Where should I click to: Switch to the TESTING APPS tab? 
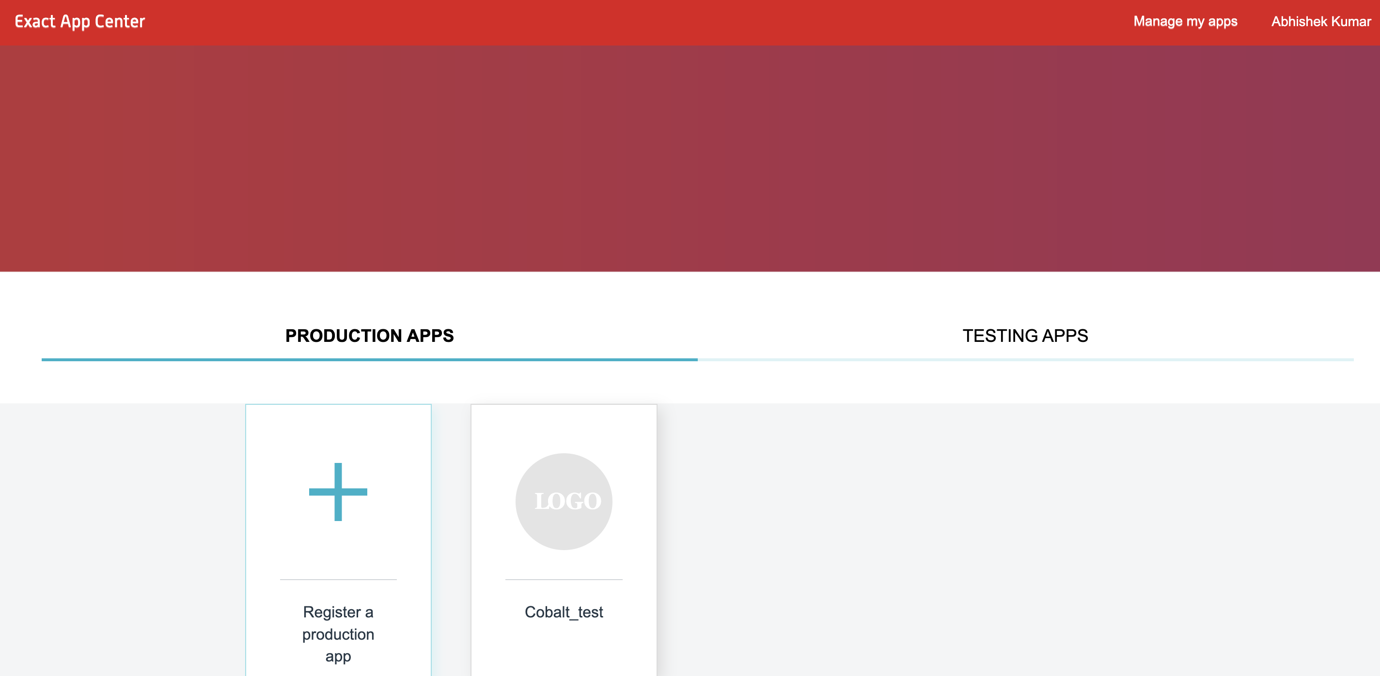(1025, 336)
